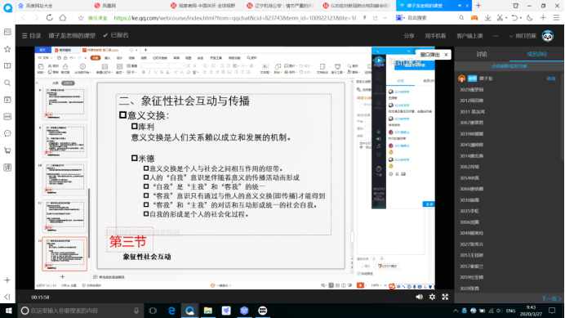The width and height of the screenshot is (565, 318).
Task: Go to the 下一页 members link
Action: click(x=551, y=298)
